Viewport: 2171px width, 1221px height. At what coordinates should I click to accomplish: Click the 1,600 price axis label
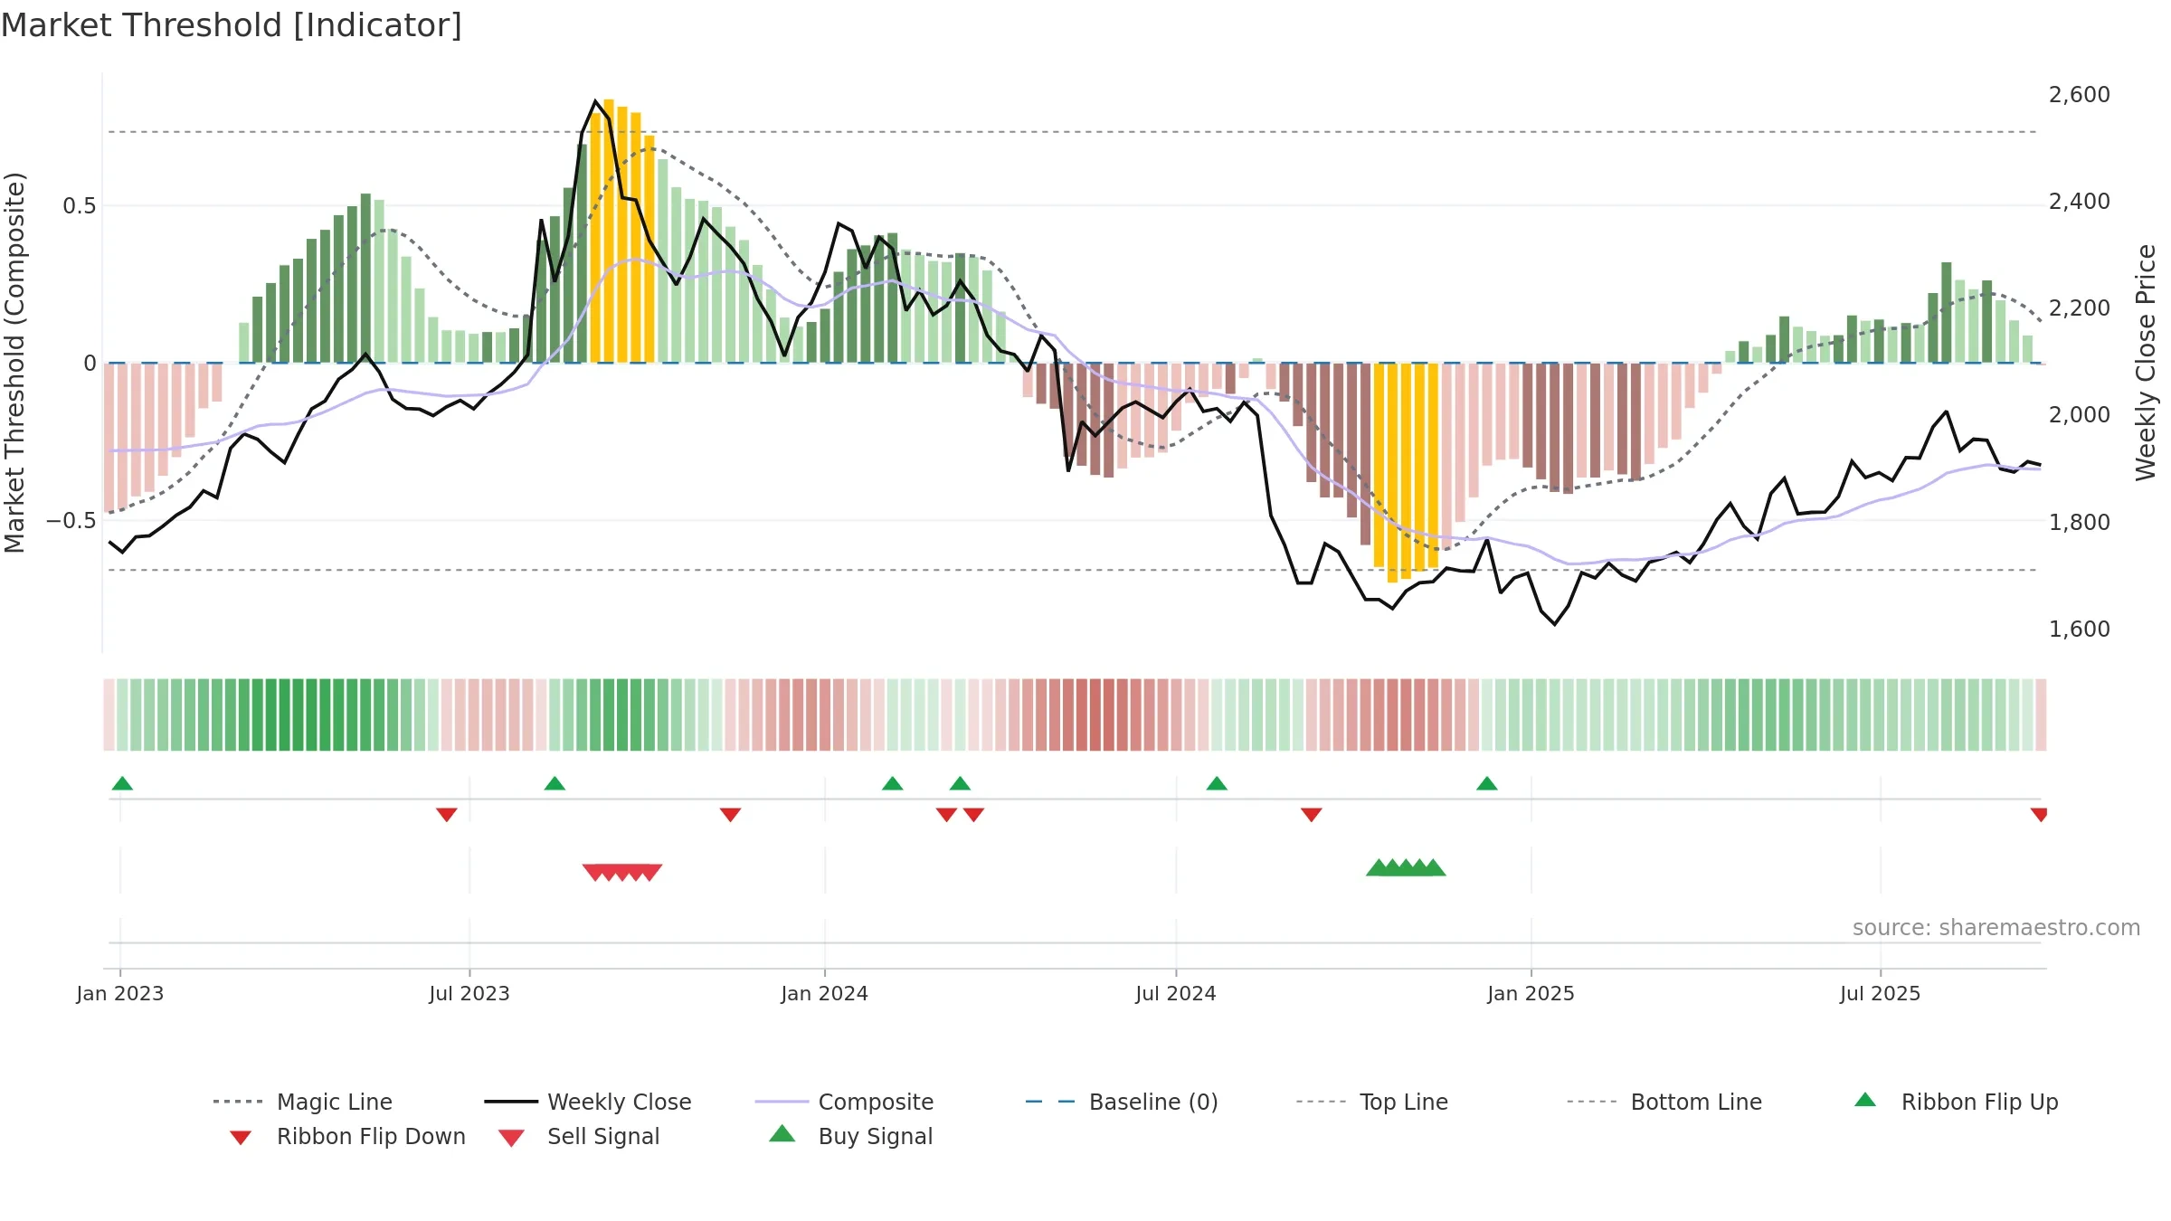(2080, 629)
